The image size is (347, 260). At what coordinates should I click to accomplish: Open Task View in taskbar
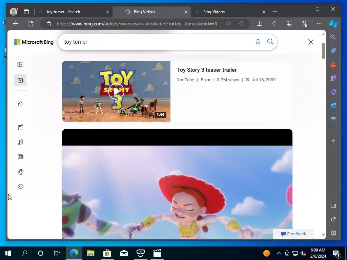coord(57,253)
